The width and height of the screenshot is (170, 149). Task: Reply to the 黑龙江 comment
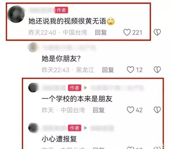point(108,70)
